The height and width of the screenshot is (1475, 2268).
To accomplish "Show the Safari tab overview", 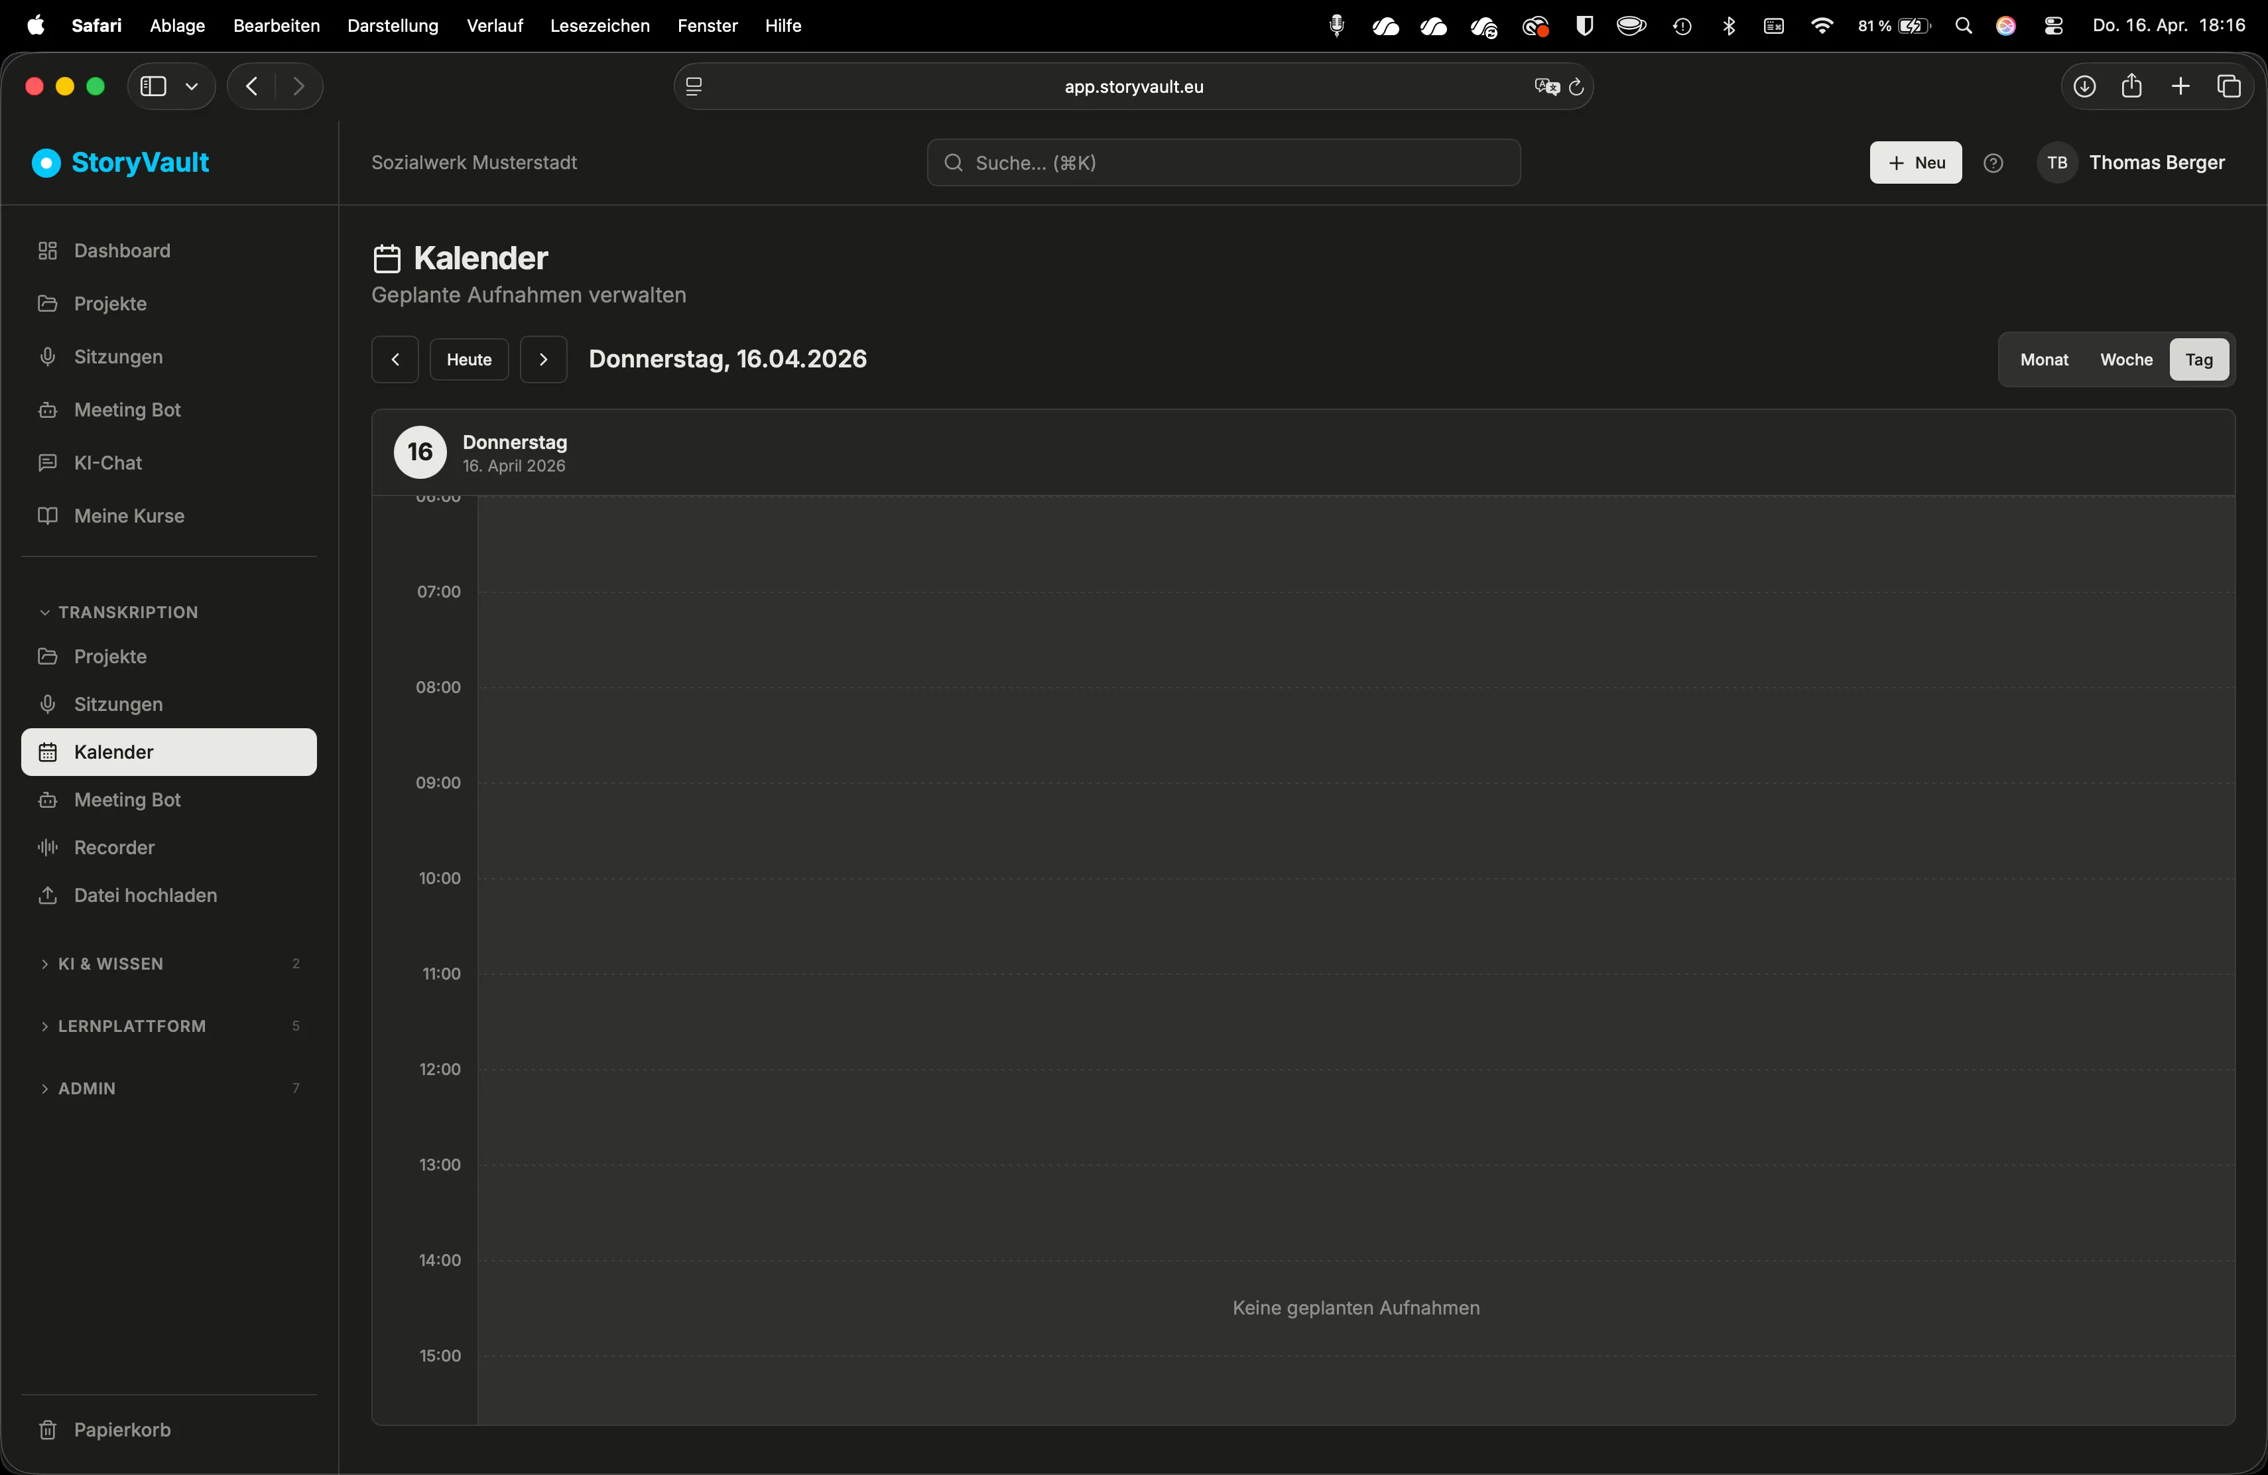I will pyautogui.click(x=2229, y=87).
